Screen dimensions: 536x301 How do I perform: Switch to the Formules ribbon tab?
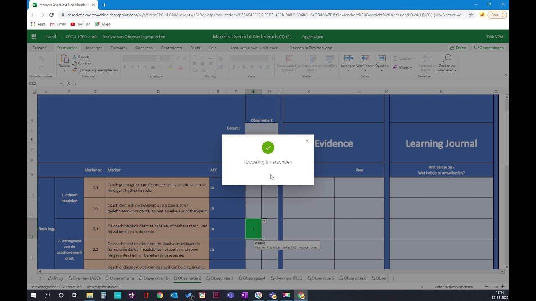click(x=119, y=48)
